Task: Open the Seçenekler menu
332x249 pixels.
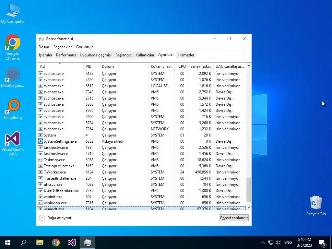Action: (63, 47)
